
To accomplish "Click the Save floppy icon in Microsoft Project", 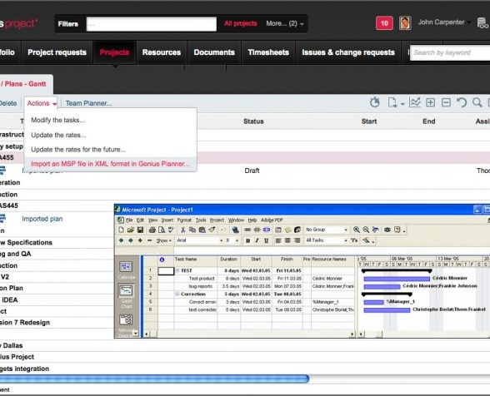I will [x=140, y=230].
